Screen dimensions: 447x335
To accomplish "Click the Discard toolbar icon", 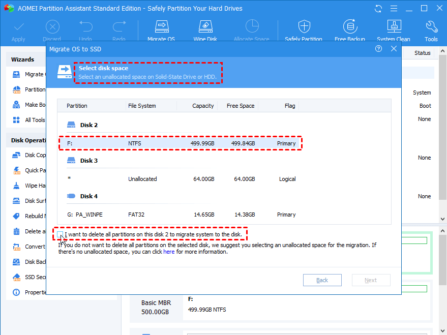I will (52, 27).
